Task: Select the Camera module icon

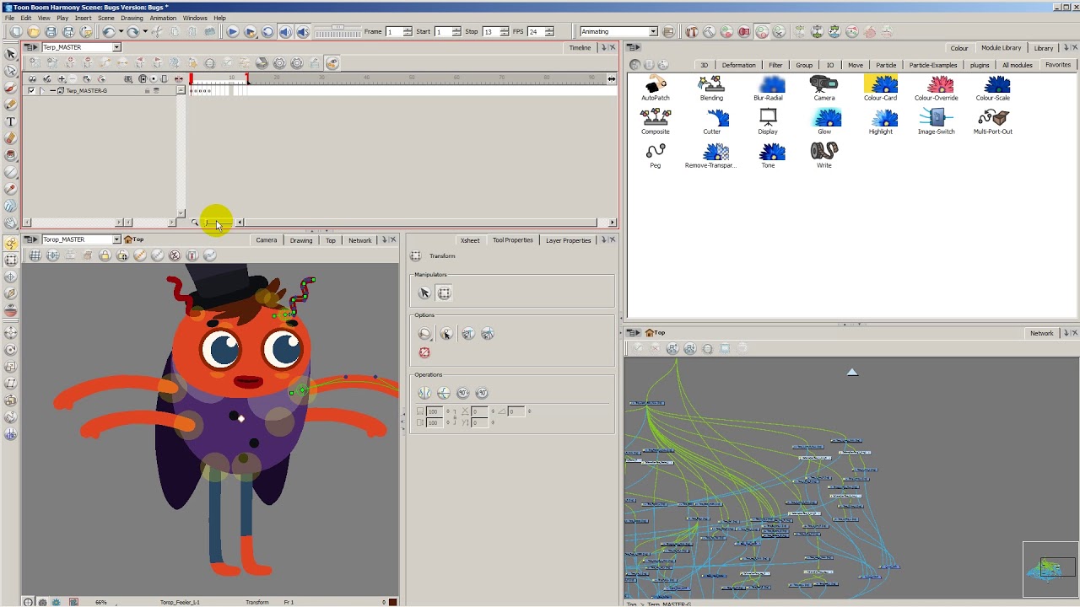Action: [823, 84]
